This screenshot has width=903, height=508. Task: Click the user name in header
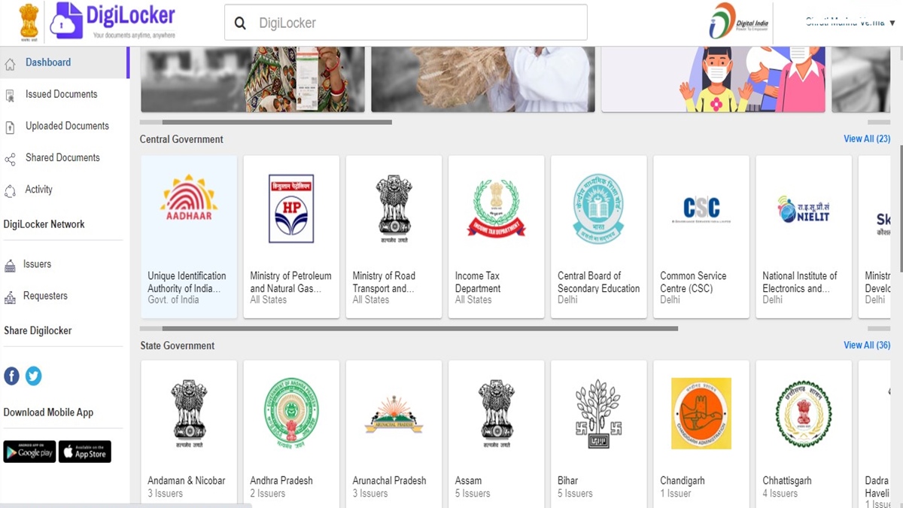point(846,23)
